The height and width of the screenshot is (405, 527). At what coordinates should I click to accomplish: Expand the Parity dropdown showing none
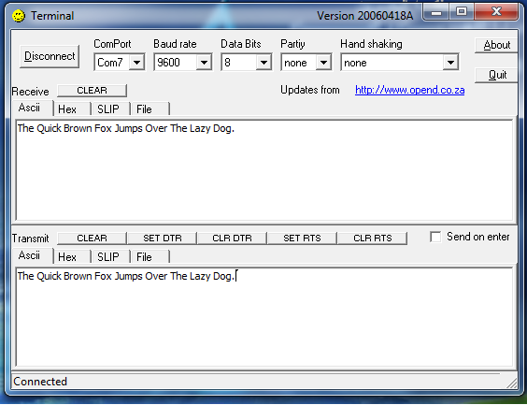tap(323, 63)
